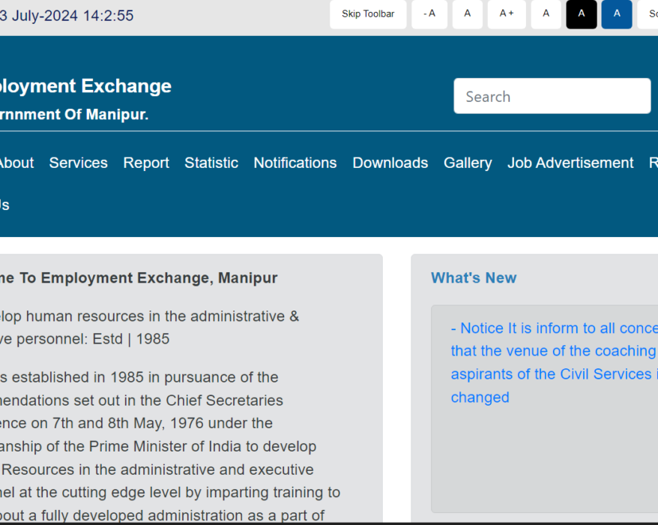Image resolution: width=658 pixels, height=525 pixels.
Task: Click the What's New heading
Action: 474,278
